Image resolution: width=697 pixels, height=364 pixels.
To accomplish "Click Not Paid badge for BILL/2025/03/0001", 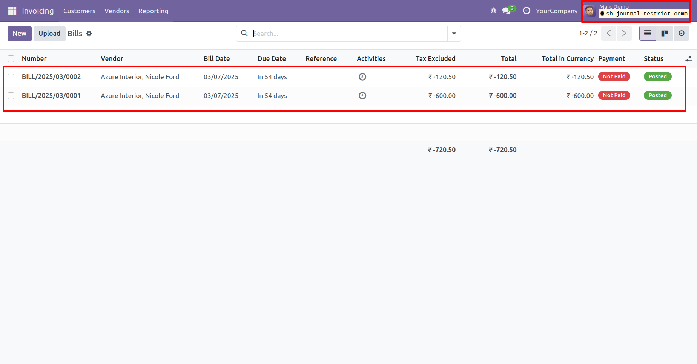I will pyautogui.click(x=614, y=95).
